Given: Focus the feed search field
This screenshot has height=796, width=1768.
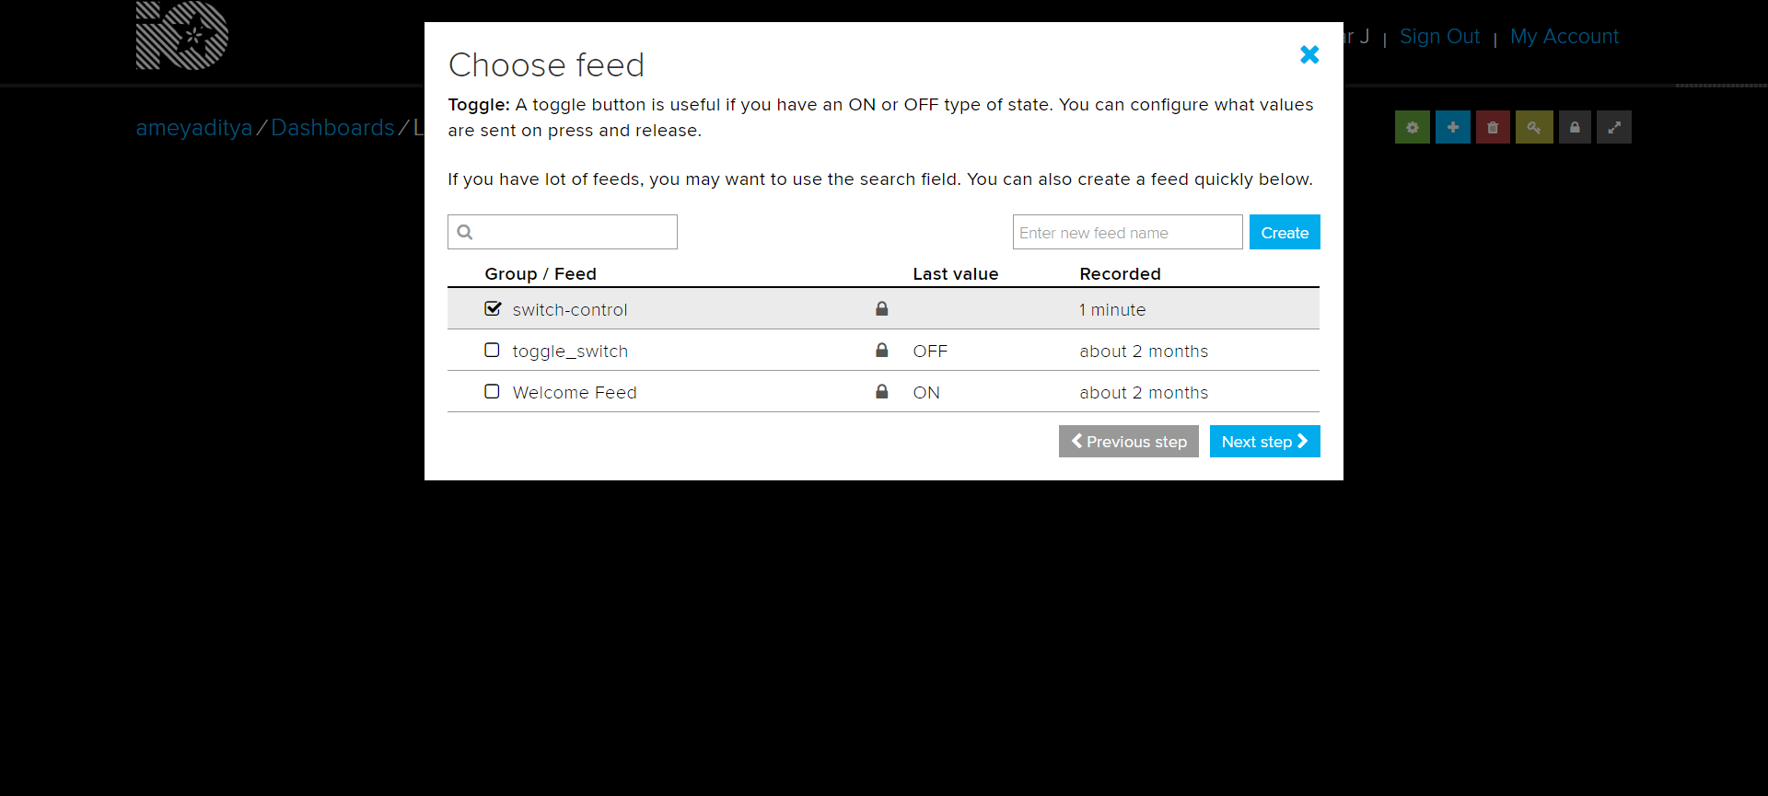Looking at the screenshot, I should (563, 232).
